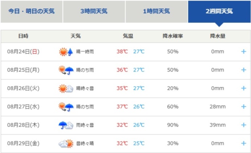The width and height of the screenshot is (251, 153).
Task: Click the cloud and sun icon for 08月29日
Action: (66, 143)
